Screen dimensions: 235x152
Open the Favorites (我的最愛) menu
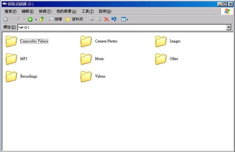pos(66,11)
